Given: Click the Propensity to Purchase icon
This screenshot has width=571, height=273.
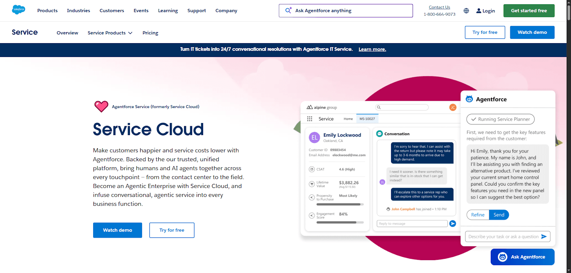Looking at the screenshot, I should point(312,197).
